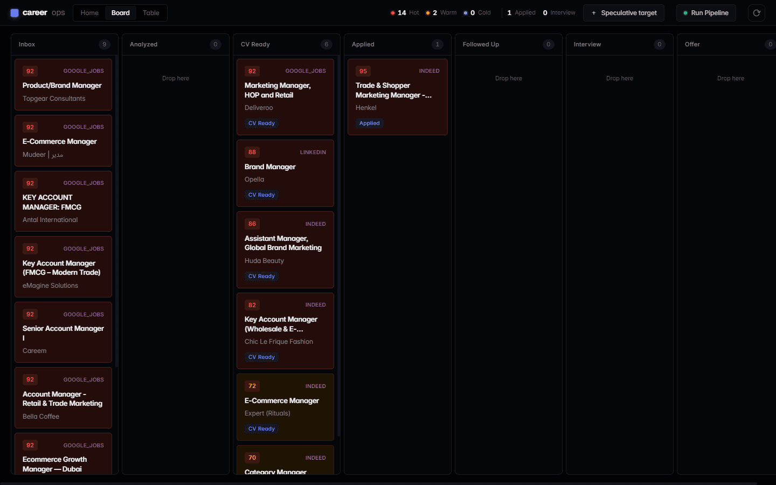Click the Analyzed column drop zone
The image size is (776, 485).
(176, 79)
